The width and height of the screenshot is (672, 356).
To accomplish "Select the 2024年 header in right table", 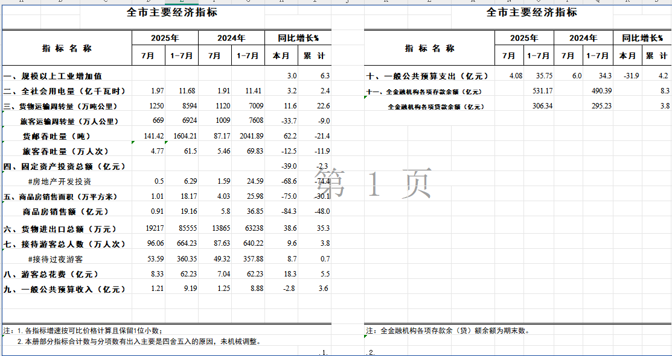I will click(583, 38).
